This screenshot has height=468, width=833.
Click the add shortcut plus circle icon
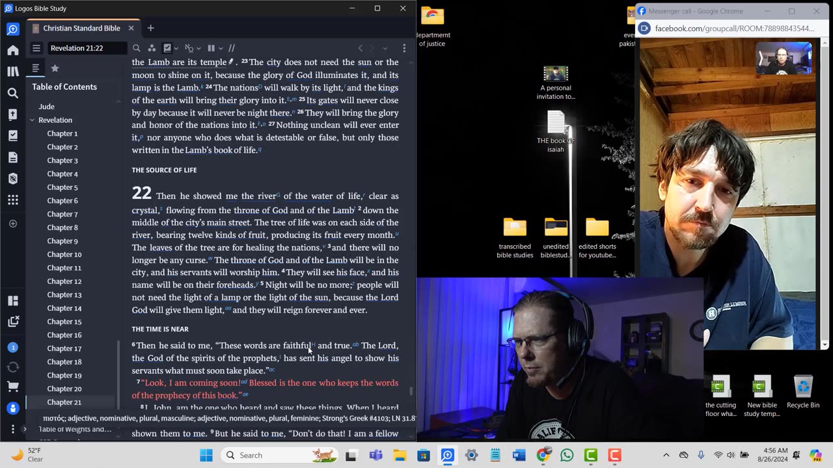[x=13, y=224]
